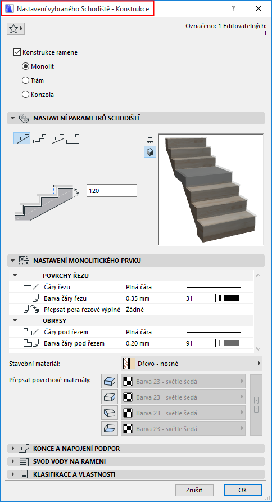
Task: Open fourth Barva 23 - světle šedá dropdown
Action: pyautogui.click(x=183, y=428)
